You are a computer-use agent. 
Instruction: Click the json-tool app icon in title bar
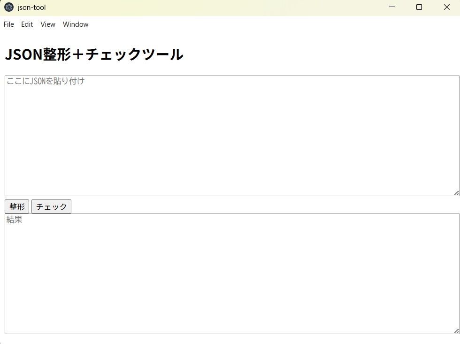tap(9, 8)
